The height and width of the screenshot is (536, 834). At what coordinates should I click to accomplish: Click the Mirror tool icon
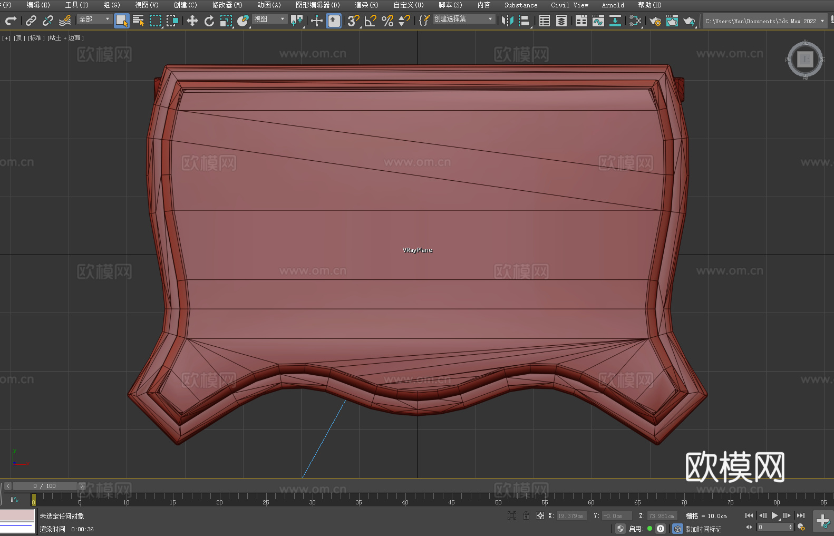[x=507, y=21]
